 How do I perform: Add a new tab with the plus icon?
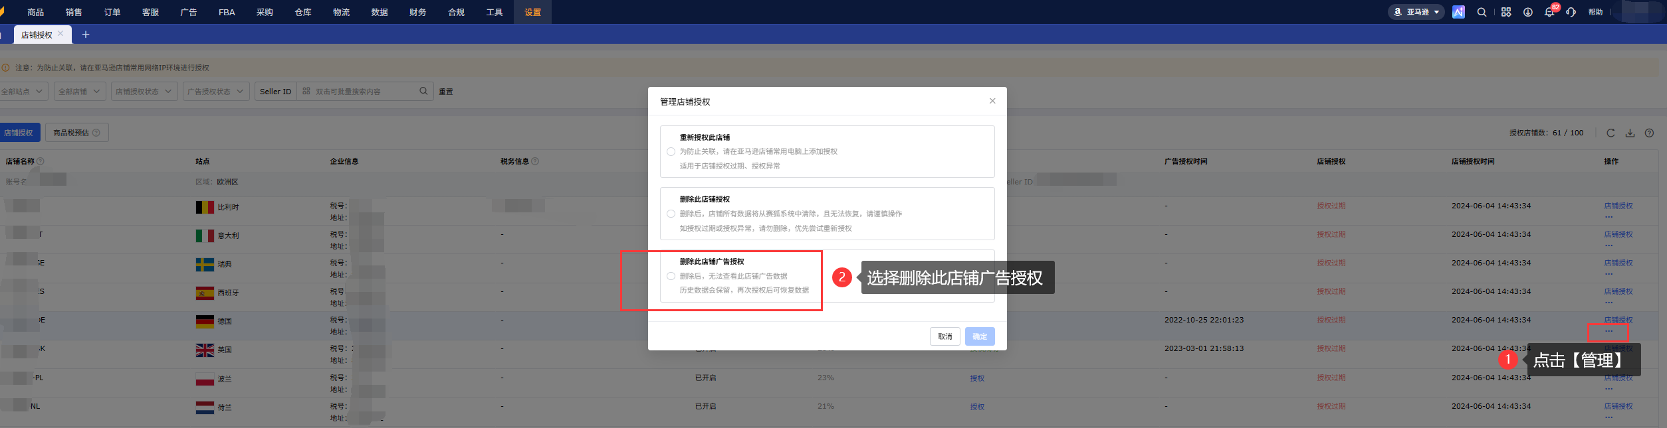pos(86,35)
